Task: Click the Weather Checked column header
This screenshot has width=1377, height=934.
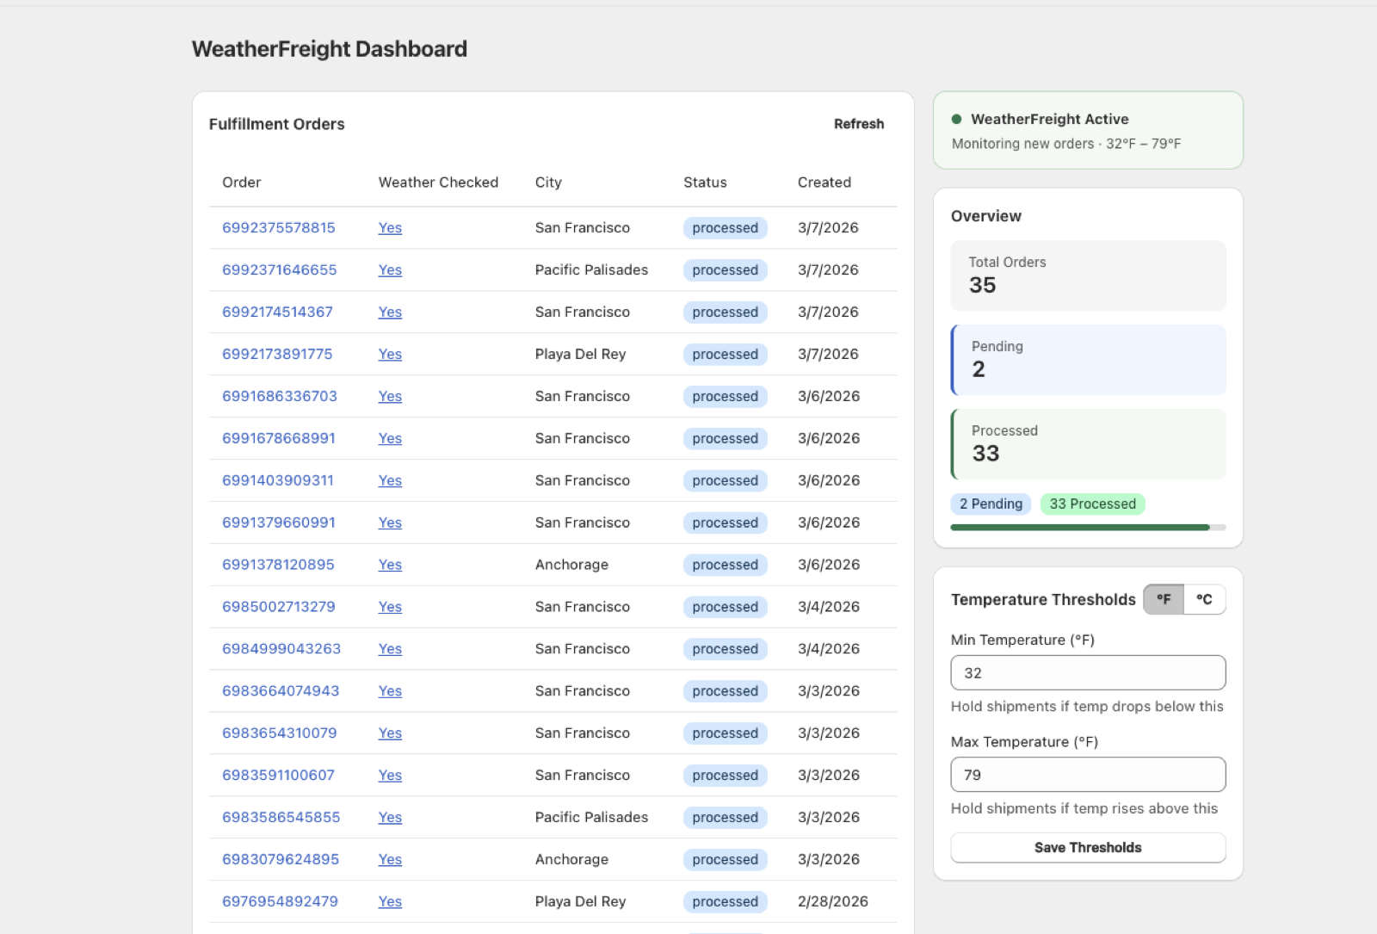Action: (x=438, y=182)
